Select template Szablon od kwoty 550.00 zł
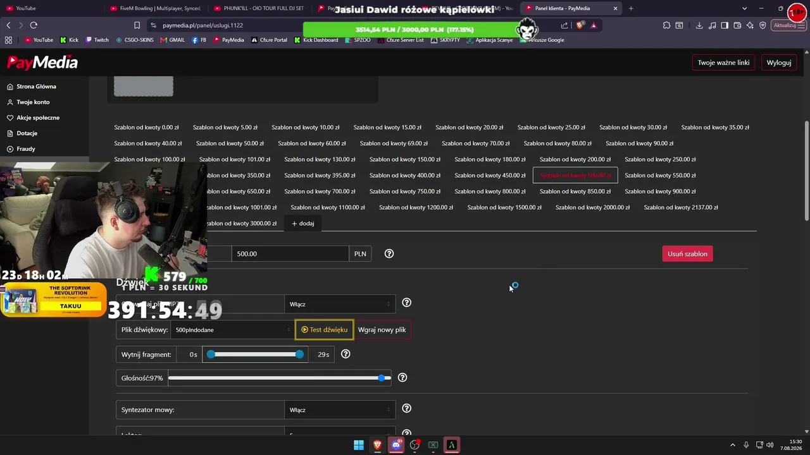The height and width of the screenshot is (455, 810). (x=660, y=175)
